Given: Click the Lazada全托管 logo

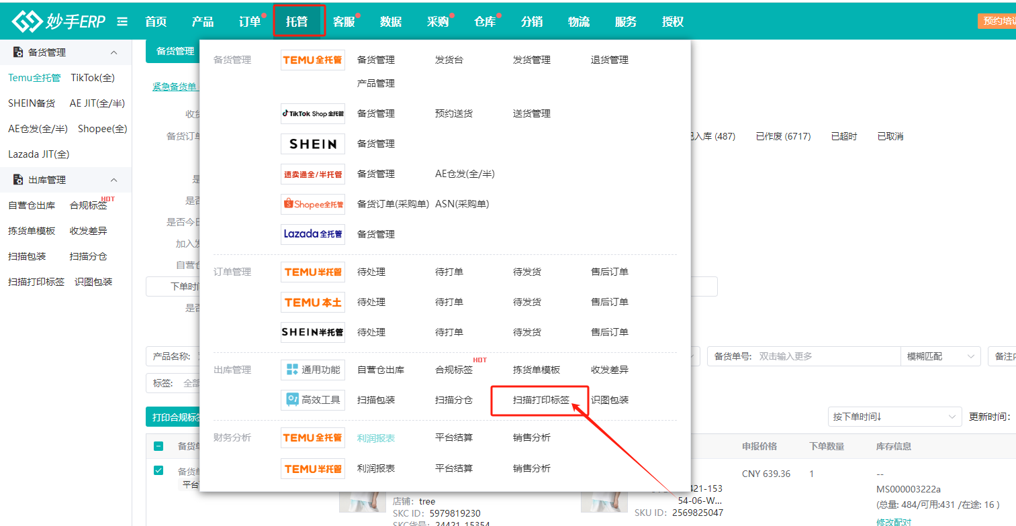Looking at the screenshot, I should pos(313,234).
